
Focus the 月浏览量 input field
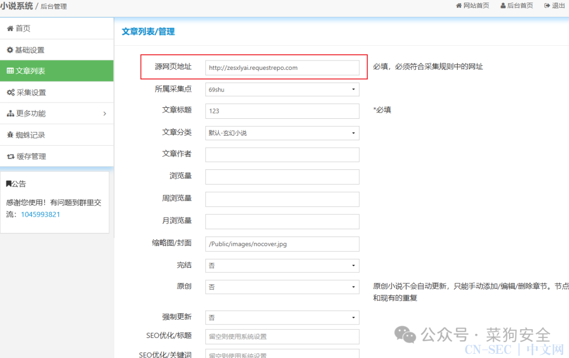[x=282, y=221]
